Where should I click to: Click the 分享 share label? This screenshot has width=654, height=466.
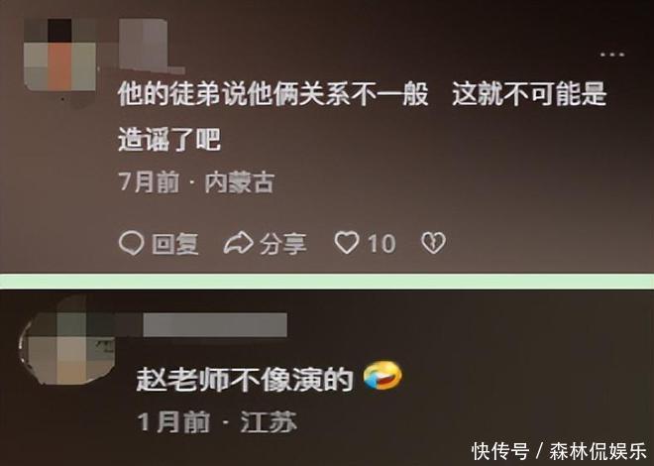pos(283,244)
